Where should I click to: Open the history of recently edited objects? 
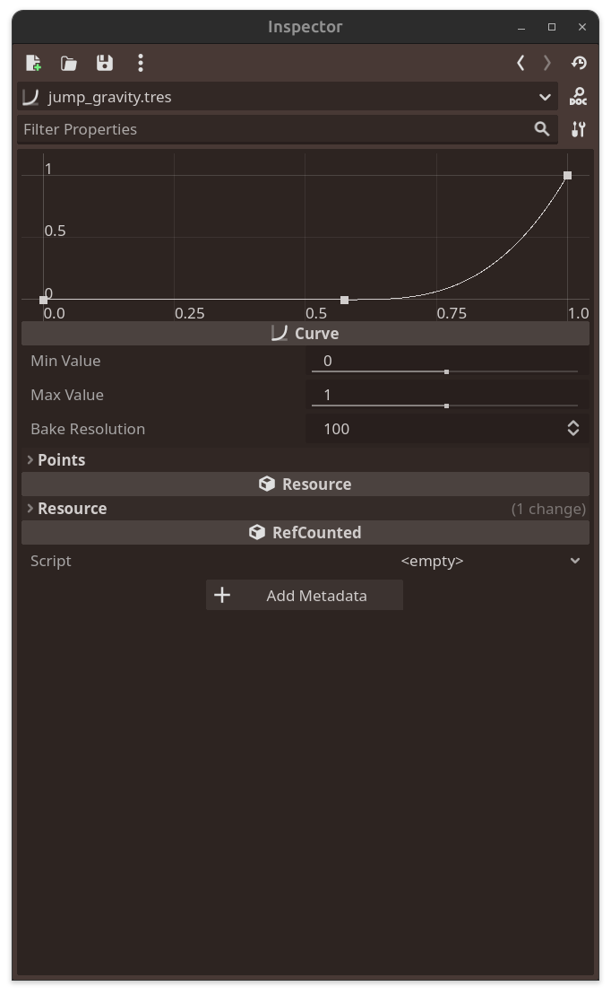pyautogui.click(x=578, y=63)
